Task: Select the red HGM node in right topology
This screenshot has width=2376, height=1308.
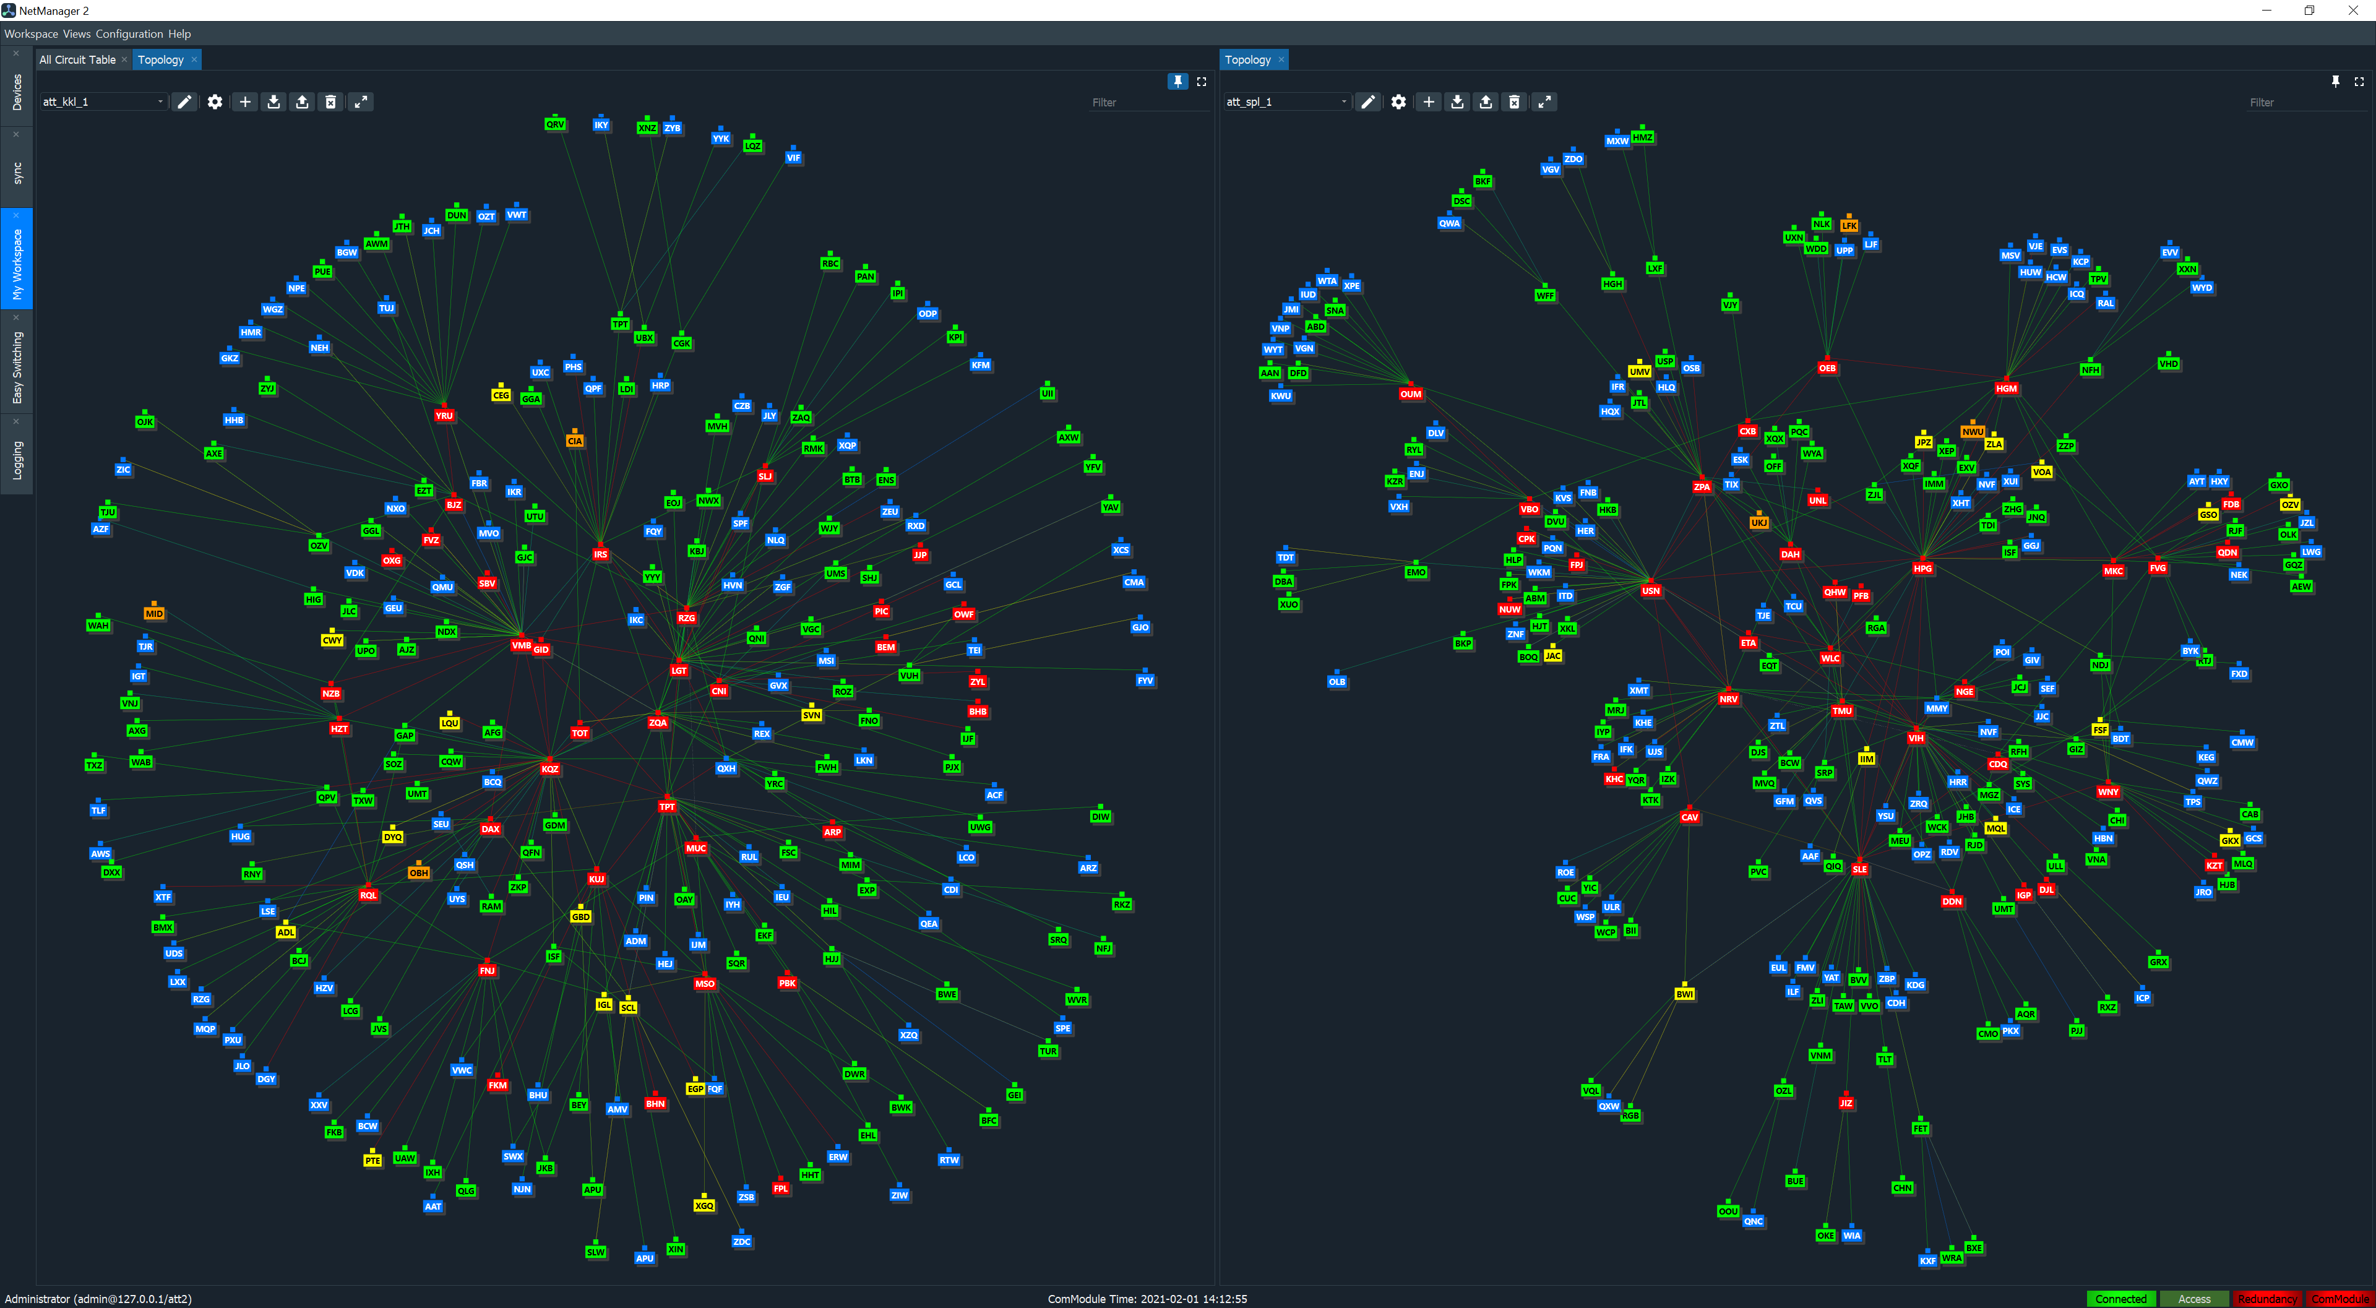Action: (x=2006, y=387)
